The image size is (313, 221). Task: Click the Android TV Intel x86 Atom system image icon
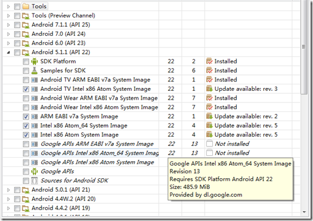35,89
